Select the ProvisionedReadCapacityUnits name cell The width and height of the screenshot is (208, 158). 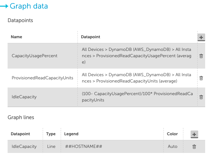pyautogui.click(x=42, y=78)
